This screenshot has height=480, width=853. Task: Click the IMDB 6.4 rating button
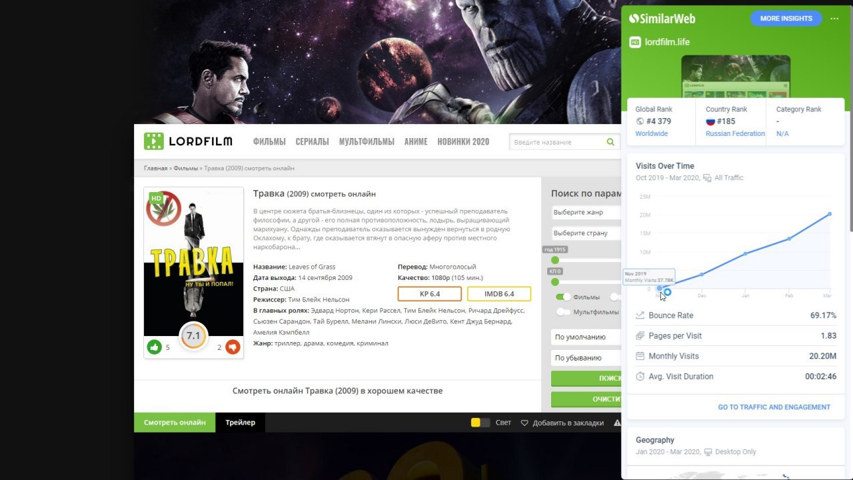[x=499, y=294]
